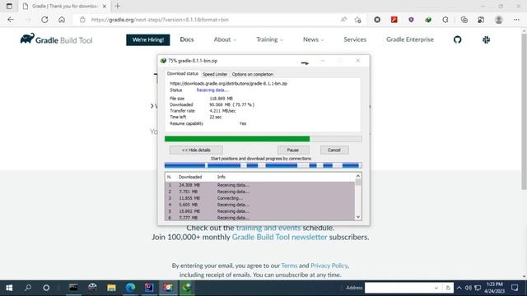Open the Terms link
Viewport: 527px width, 296px height.
(289, 266)
